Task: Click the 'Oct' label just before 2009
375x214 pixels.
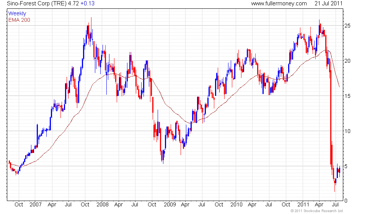Action: [152, 205]
